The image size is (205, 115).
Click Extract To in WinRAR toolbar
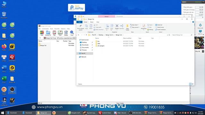(x=48, y=33)
